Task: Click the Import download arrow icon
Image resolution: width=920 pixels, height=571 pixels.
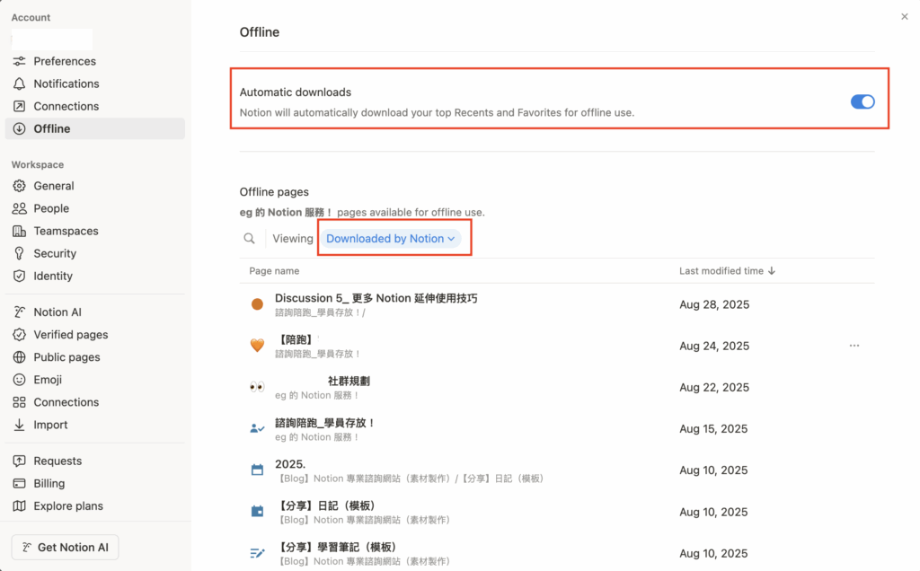Action: [x=19, y=425]
